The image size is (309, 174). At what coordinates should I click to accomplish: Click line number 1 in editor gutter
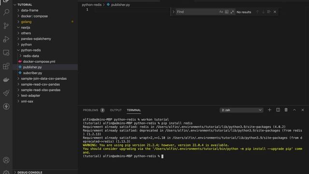point(87,10)
